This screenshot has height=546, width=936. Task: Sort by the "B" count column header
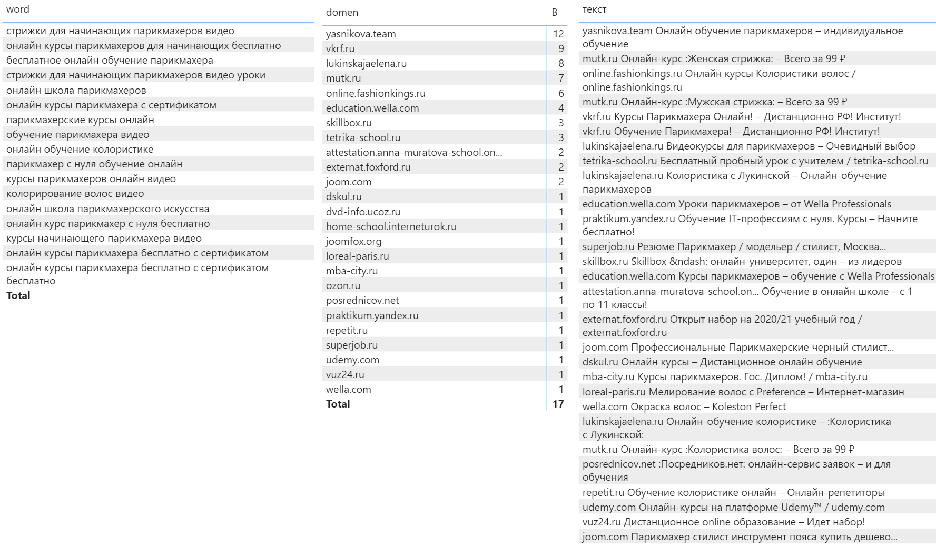[x=555, y=13]
